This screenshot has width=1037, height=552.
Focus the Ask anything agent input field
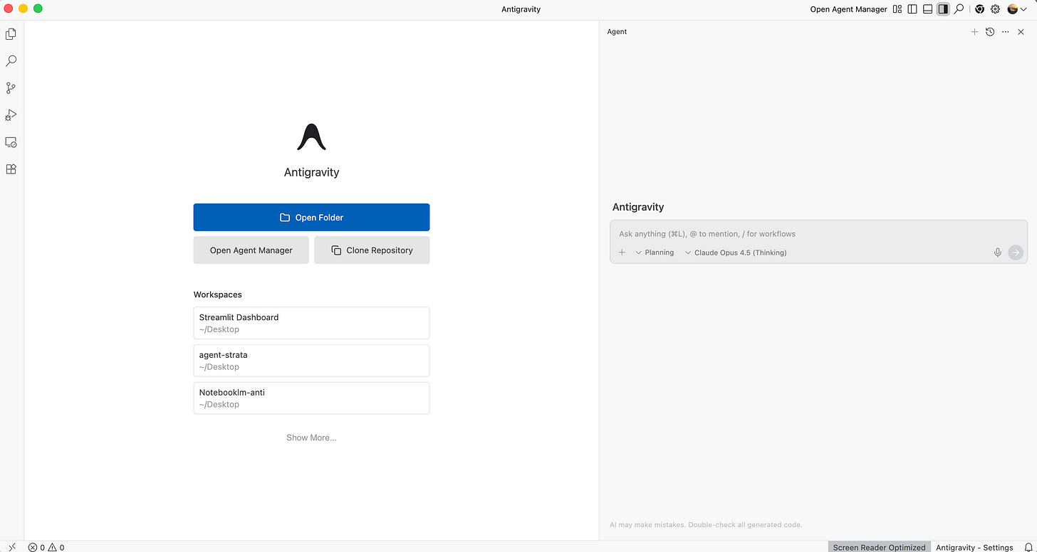point(818,233)
